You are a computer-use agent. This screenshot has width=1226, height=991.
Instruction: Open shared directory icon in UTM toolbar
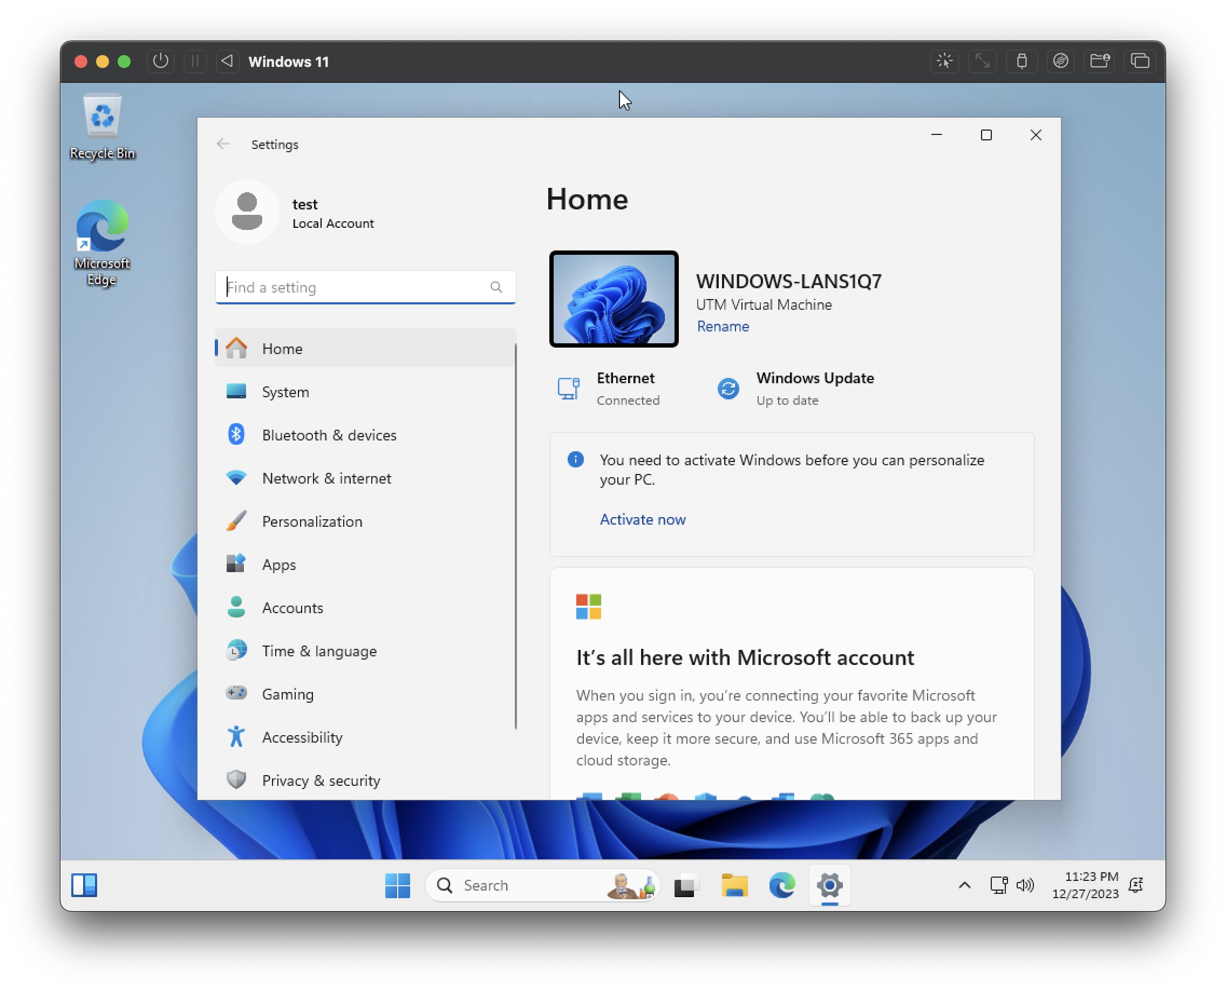click(x=1099, y=61)
